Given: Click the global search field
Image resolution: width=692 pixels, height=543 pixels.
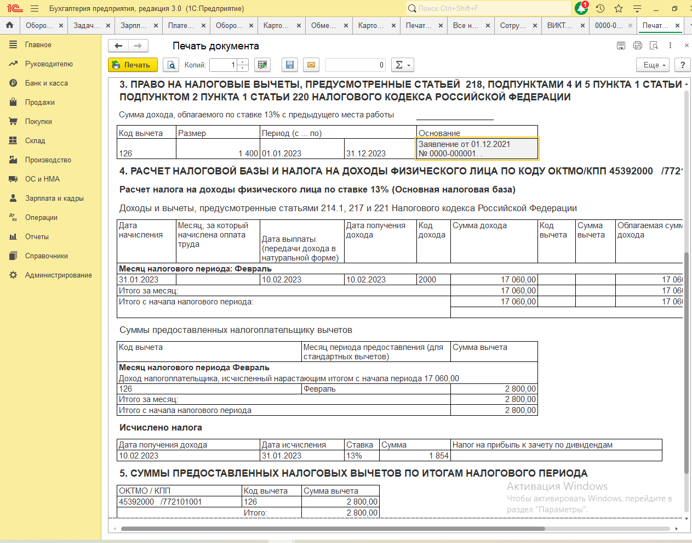Looking at the screenshot, I should 488,8.
